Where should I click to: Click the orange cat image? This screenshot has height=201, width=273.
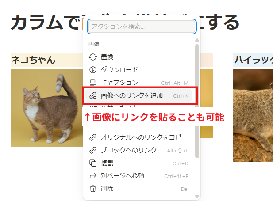(47, 108)
